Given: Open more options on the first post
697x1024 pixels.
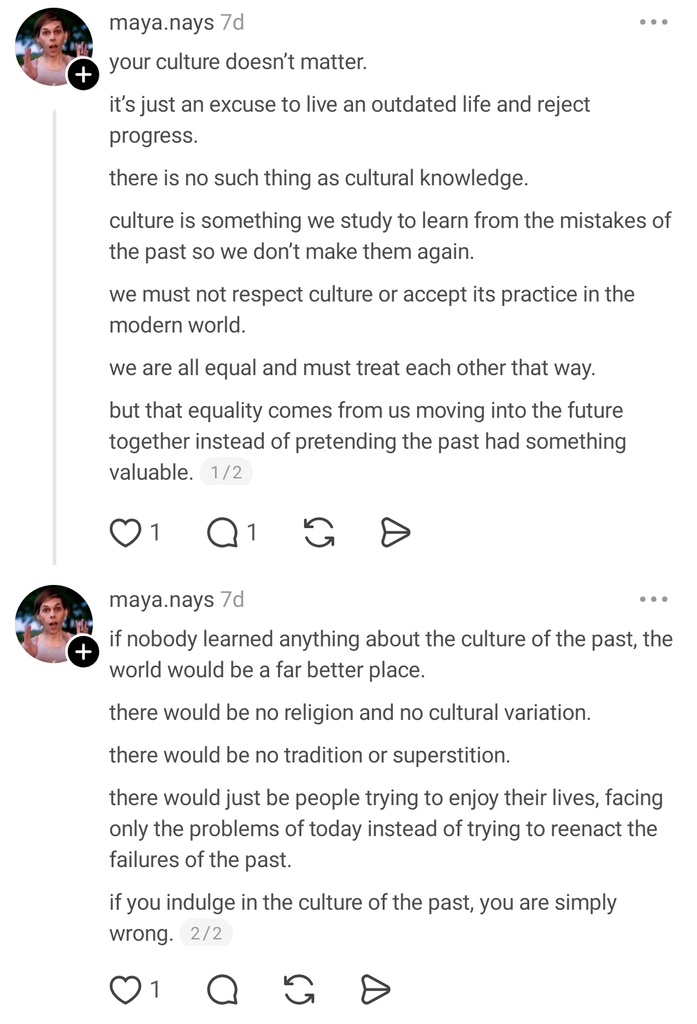Looking at the screenshot, I should (x=653, y=23).
